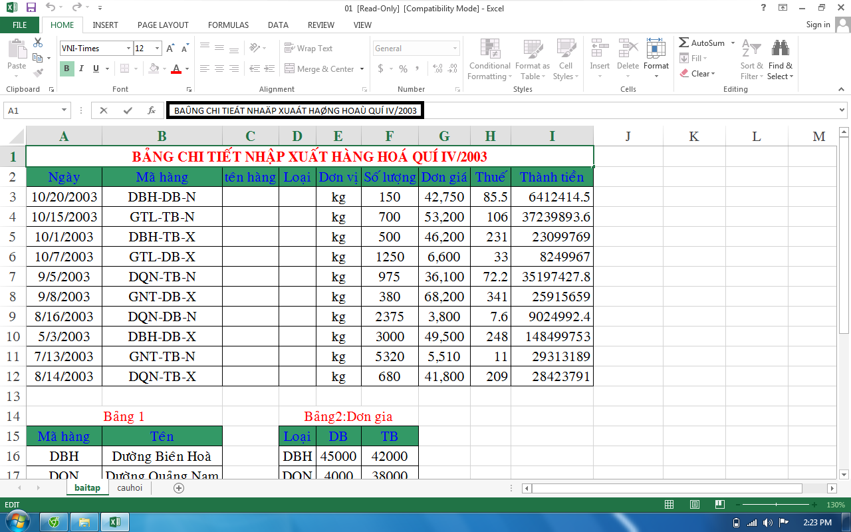Confirm entry with the check mark in formula bar

[x=128, y=110]
